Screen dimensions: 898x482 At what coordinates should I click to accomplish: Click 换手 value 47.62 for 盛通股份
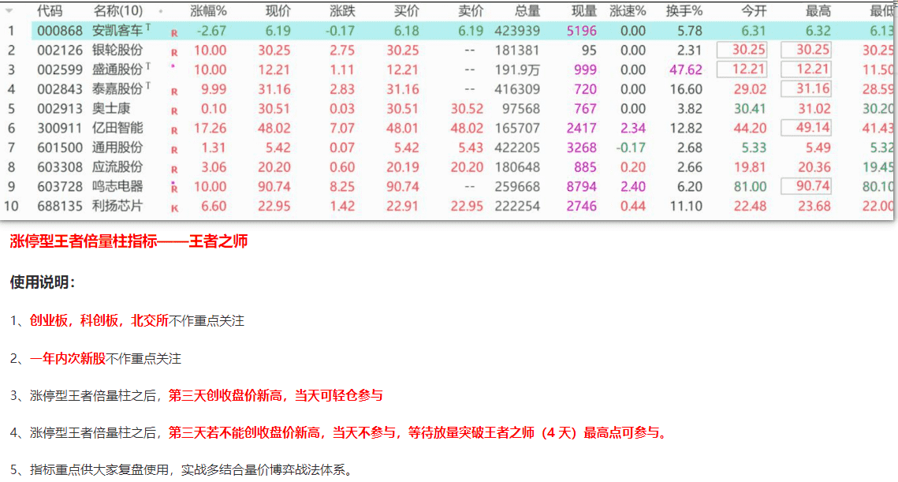[686, 70]
